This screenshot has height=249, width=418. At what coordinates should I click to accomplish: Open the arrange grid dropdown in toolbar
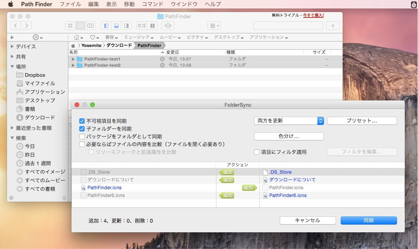pos(214,26)
